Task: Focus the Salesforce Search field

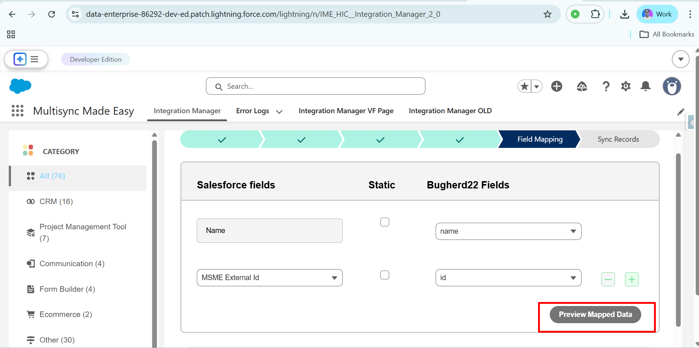Action: click(315, 86)
